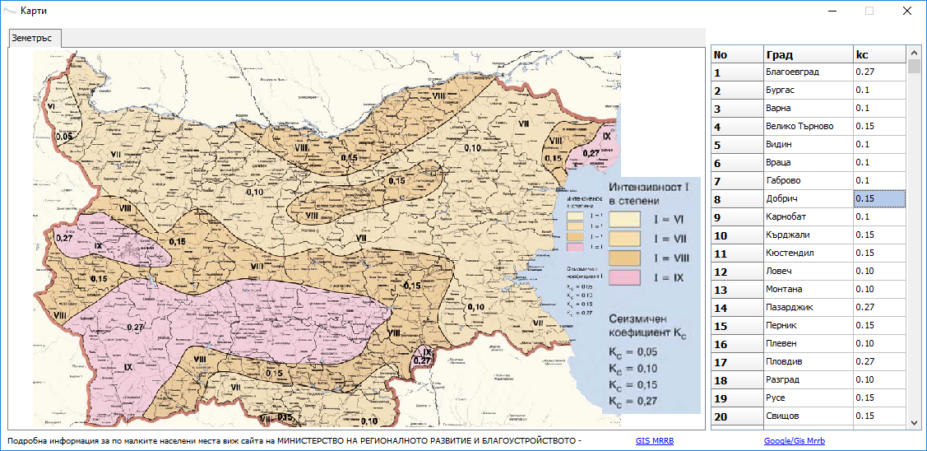This screenshot has width=927, height=451.
Task: Select the kc value cell for Добрич
Action: (878, 199)
